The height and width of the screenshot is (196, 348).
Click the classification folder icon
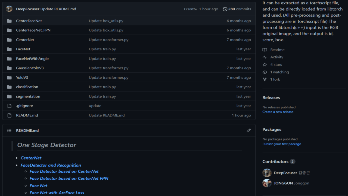click(x=9, y=87)
